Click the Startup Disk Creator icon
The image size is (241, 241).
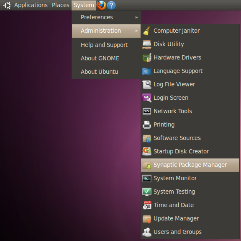(146, 151)
